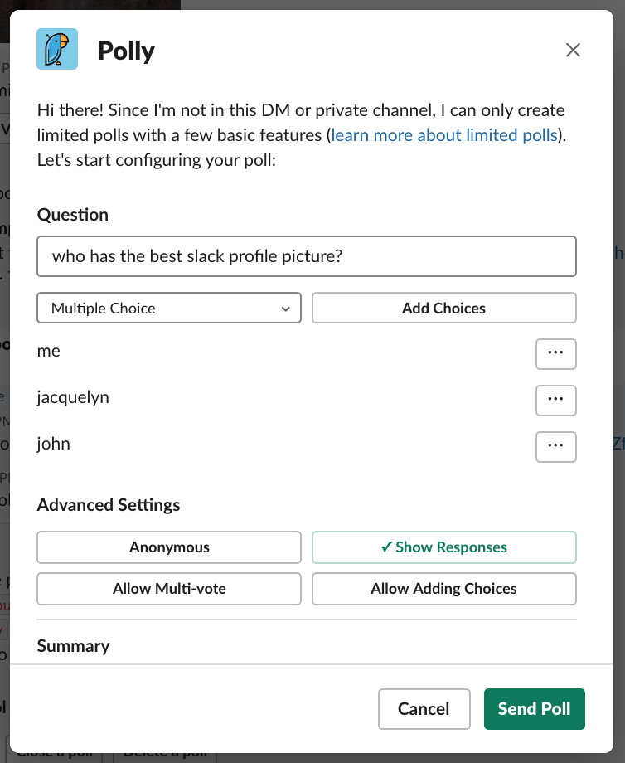Image resolution: width=625 pixels, height=763 pixels.
Task: Toggle off Show Responses
Action: (444, 547)
